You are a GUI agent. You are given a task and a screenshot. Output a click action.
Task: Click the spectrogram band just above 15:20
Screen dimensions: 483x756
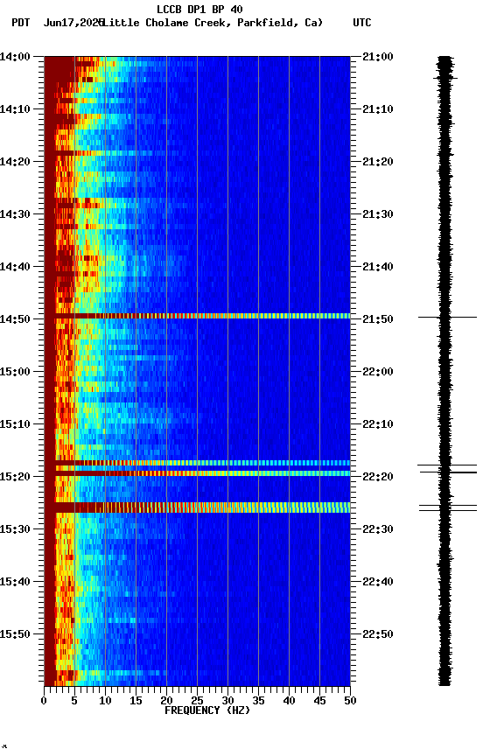pyautogui.click(x=197, y=463)
